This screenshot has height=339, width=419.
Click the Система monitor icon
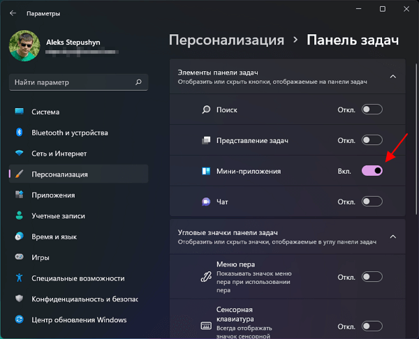coord(20,112)
